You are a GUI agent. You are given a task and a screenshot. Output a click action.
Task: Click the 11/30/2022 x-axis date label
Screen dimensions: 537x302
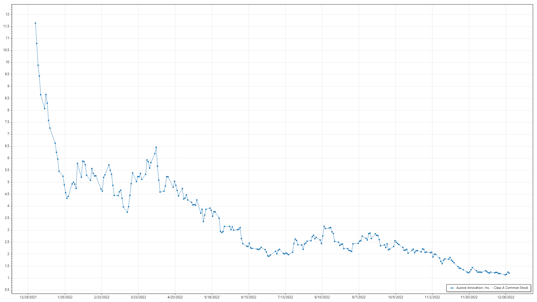click(x=469, y=297)
